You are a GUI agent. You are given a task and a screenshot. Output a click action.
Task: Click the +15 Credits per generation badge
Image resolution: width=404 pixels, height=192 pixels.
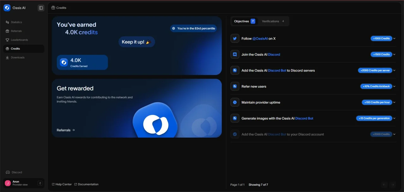click(x=374, y=118)
